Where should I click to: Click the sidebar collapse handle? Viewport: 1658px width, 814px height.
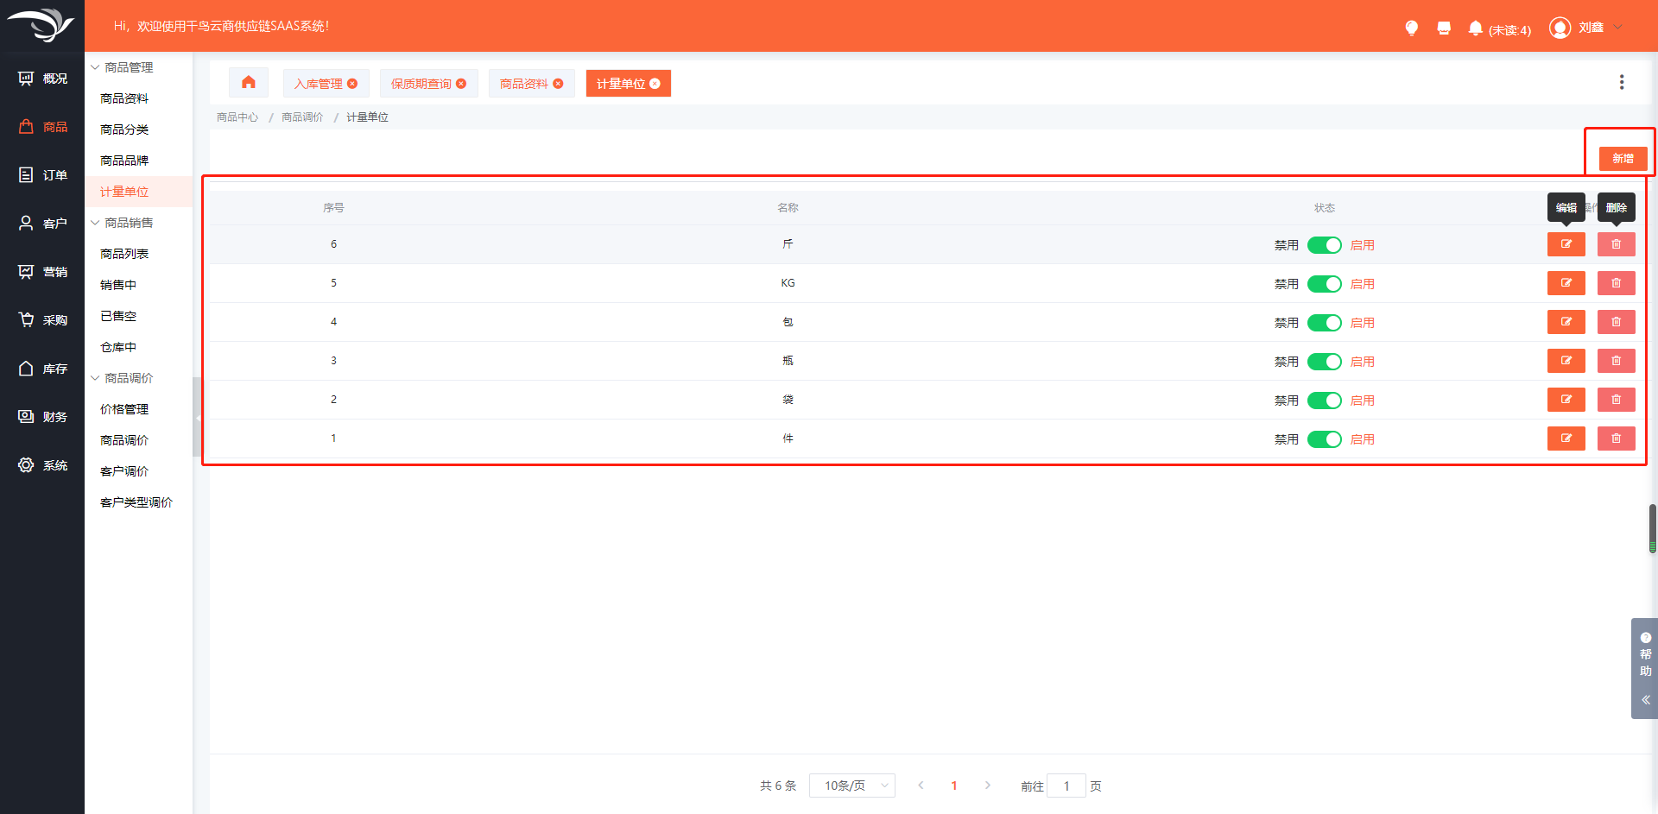point(197,417)
